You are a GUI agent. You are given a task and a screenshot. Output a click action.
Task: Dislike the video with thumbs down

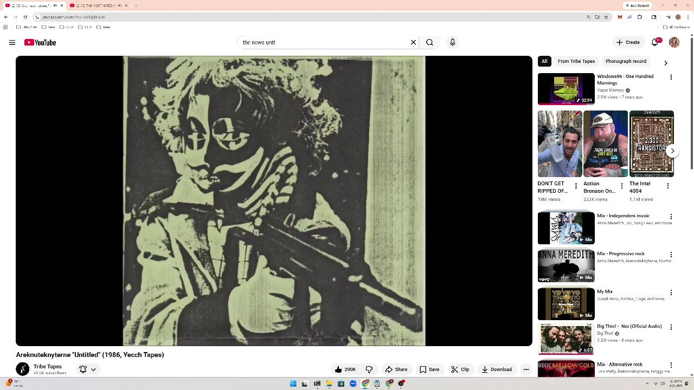click(369, 369)
